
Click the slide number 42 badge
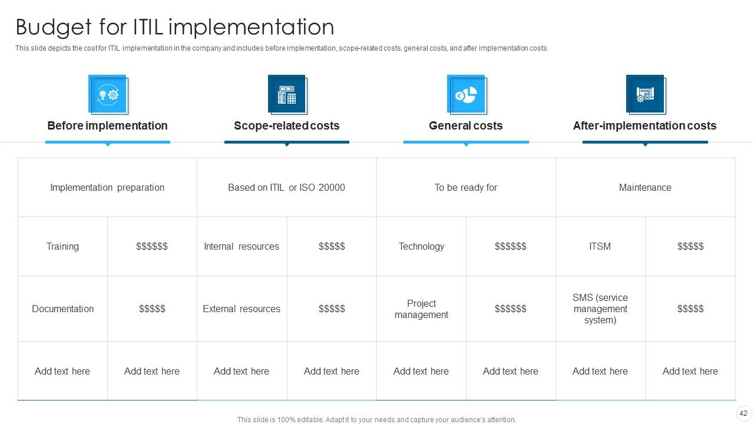point(743,413)
